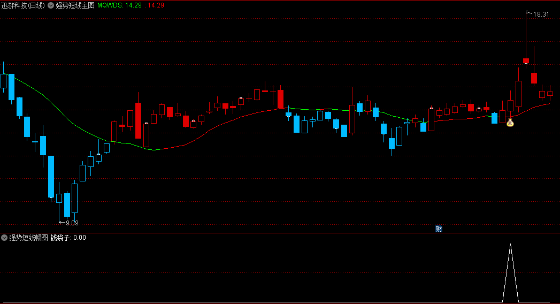Click the 强势短线幅图 sub-indicator name

click(28, 238)
